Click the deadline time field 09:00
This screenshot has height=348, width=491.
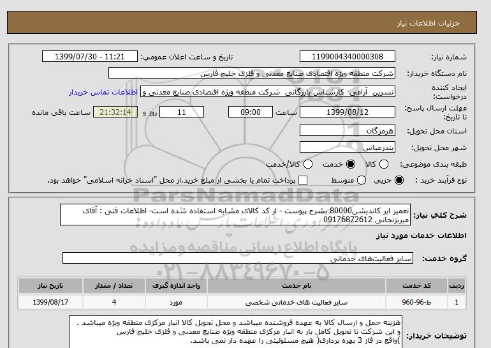251,112
